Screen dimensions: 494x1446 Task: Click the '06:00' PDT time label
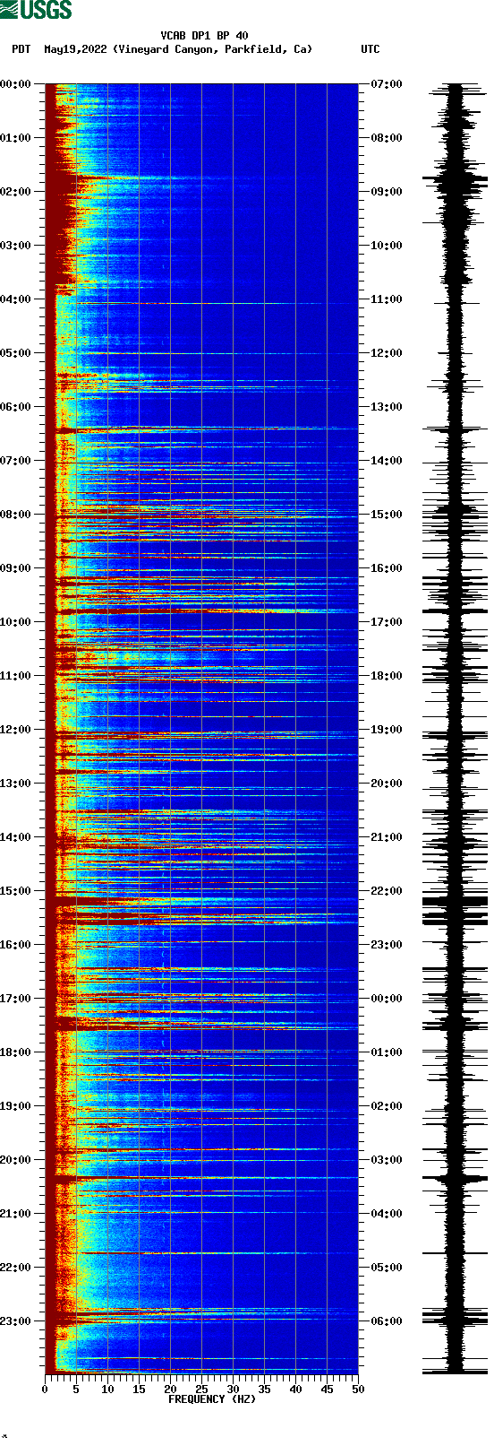coord(16,407)
